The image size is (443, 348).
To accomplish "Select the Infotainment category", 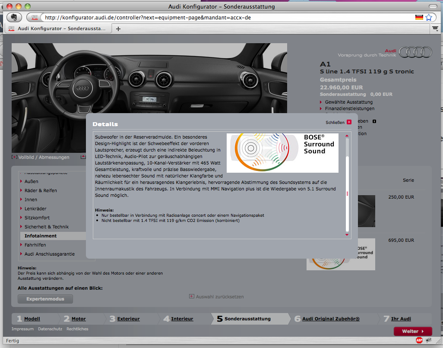I will coord(53,236).
